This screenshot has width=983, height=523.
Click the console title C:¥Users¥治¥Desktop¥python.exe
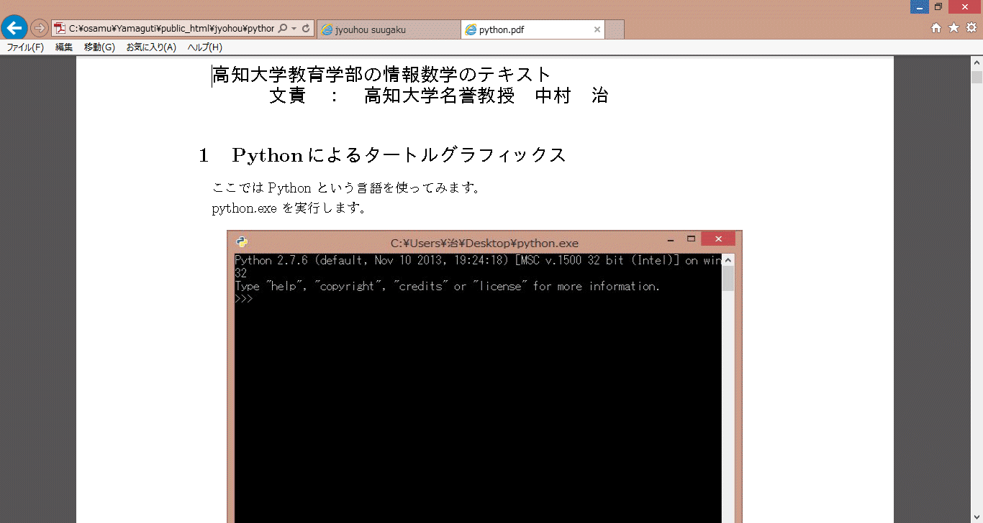point(484,243)
